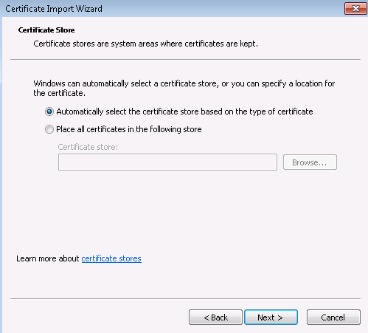
Task: Select the automatic certificate store radio button
Action: (49, 111)
